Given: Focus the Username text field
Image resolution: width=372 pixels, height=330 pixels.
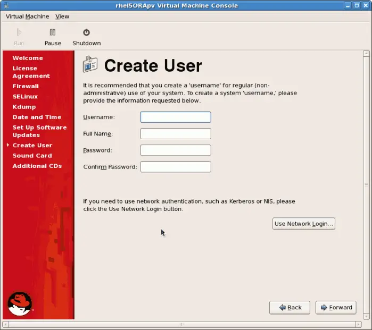Looking at the screenshot, I should 176,117.
